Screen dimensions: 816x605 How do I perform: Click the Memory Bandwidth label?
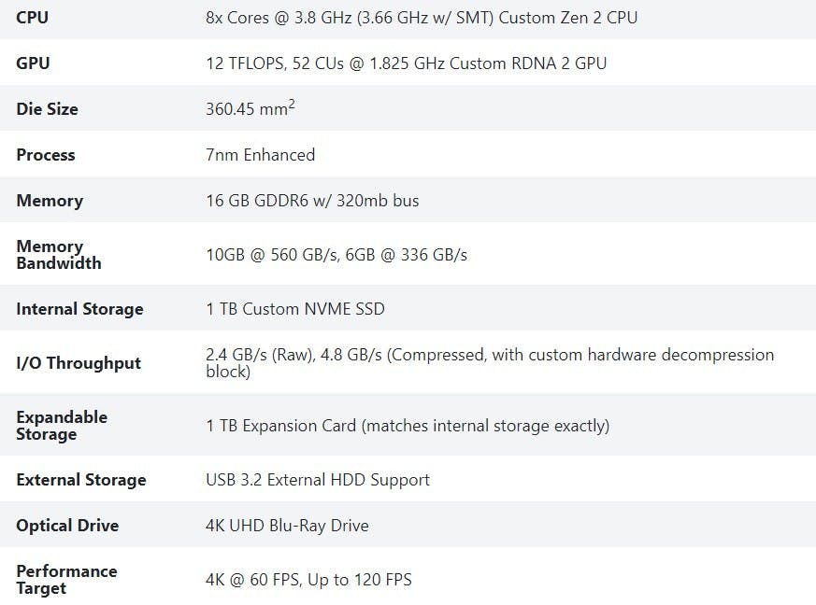tap(58, 255)
